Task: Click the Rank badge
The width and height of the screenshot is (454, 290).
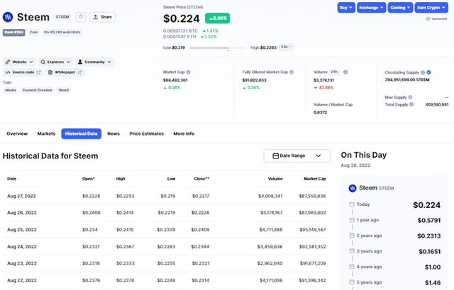Action: click(x=14, y=33)
